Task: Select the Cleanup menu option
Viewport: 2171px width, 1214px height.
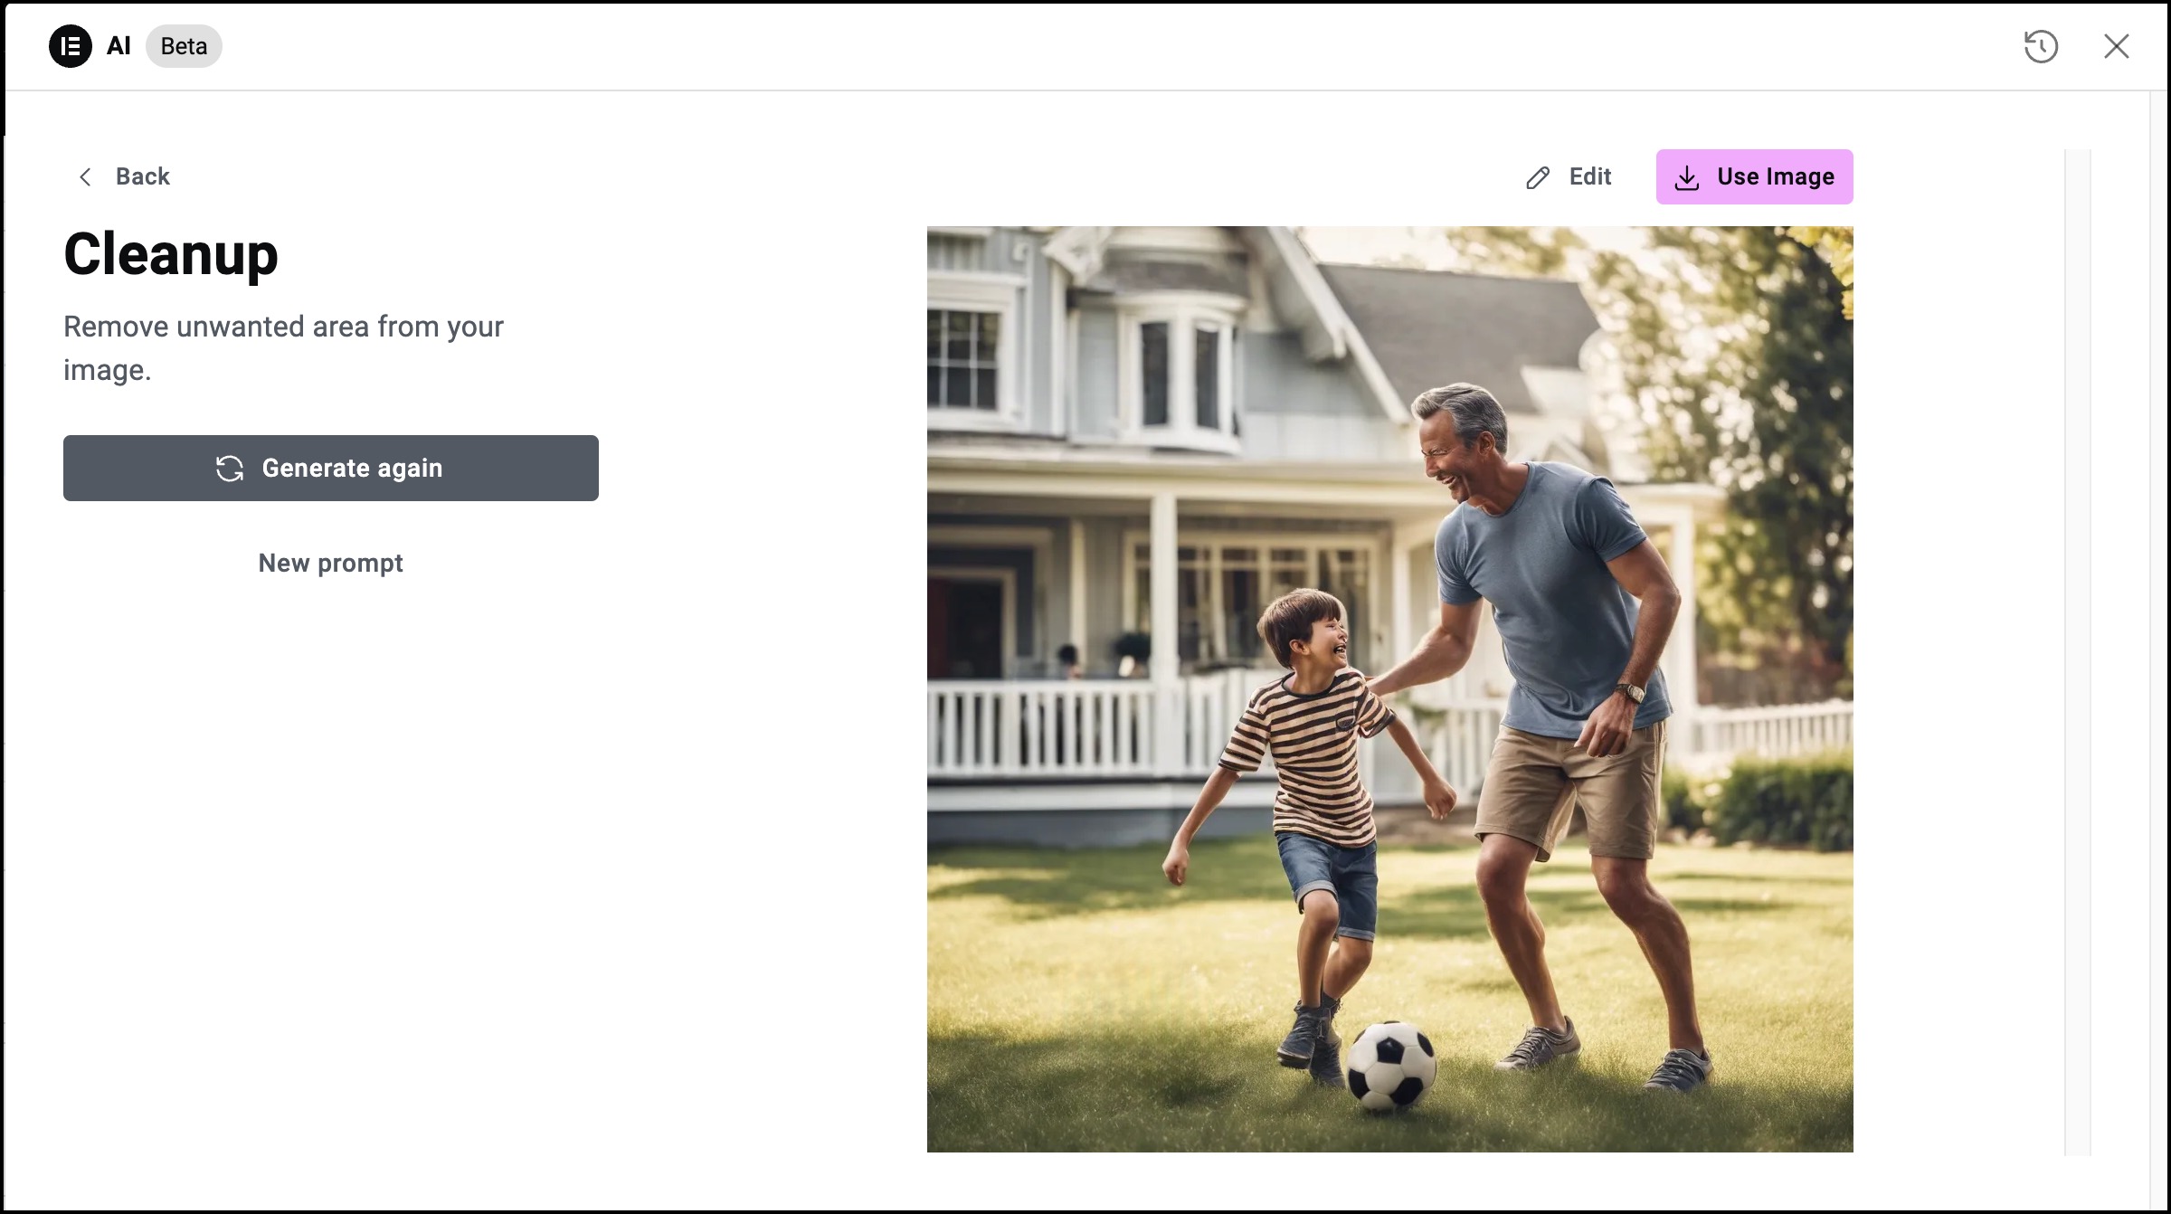Action: pos(170,253)
